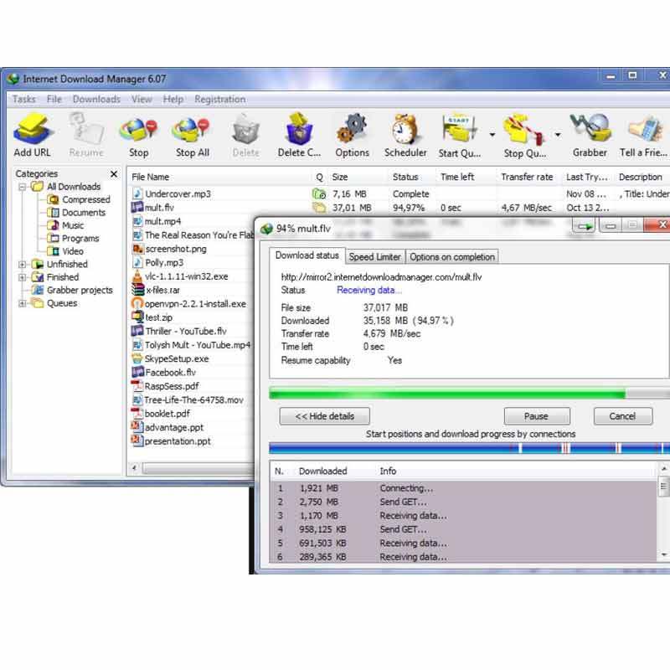Open the Help menu

coord(173,99)
